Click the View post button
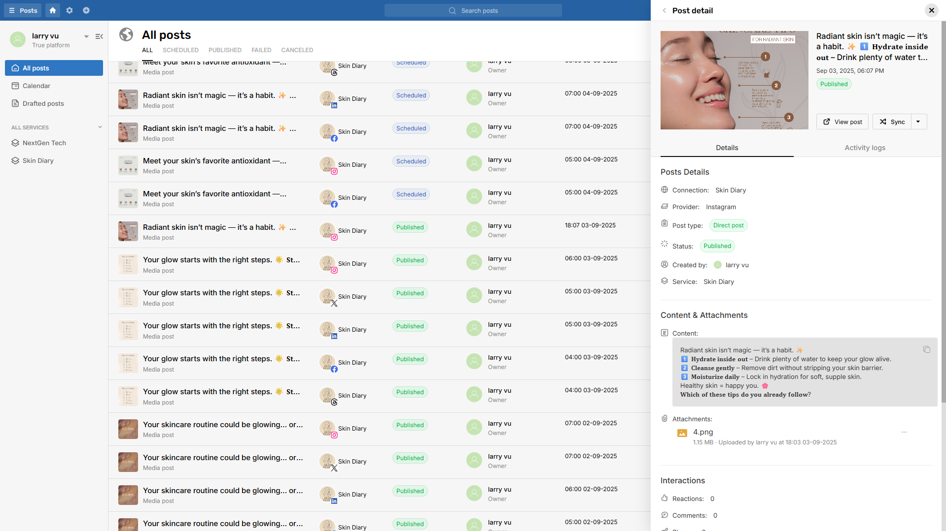This screenshot has height=531, width=946. 842,122
